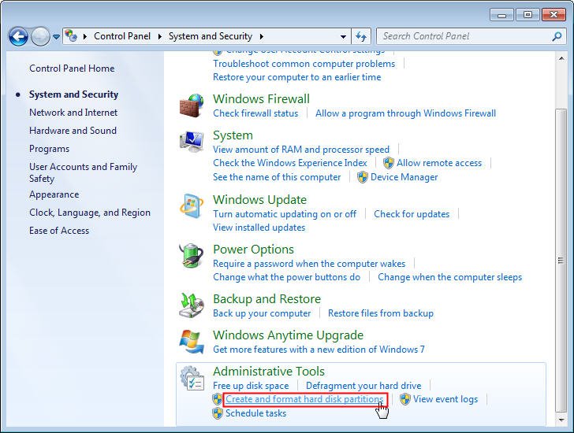This screenshot has height=433, width=574.
Task: Click Turn automatic updating on or off
Action: point(285,214)
